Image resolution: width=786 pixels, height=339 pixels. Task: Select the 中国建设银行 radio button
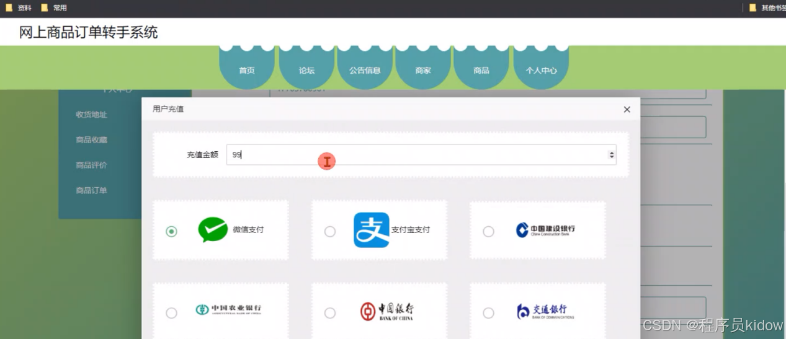[x=489, y=231]
